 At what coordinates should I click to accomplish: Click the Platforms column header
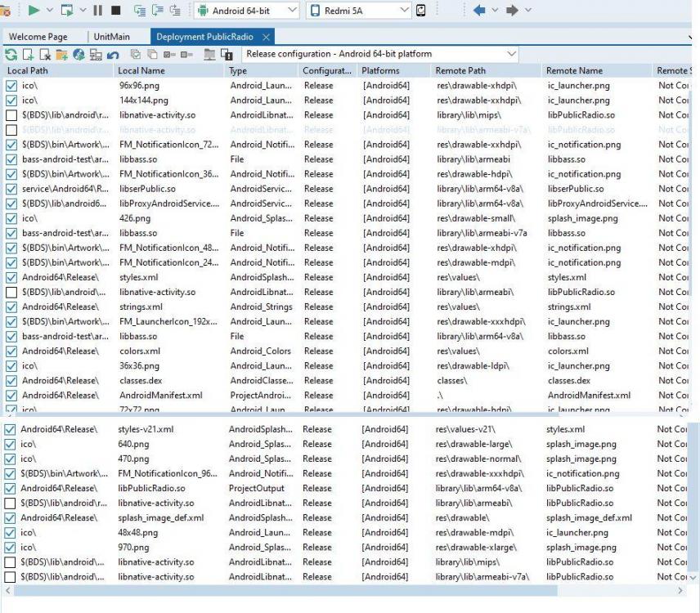(395, 70)
